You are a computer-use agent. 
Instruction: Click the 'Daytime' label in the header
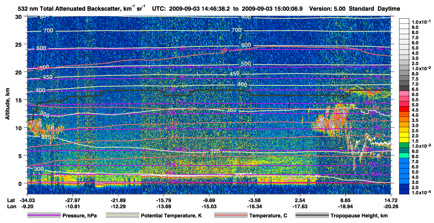(389, 9)
